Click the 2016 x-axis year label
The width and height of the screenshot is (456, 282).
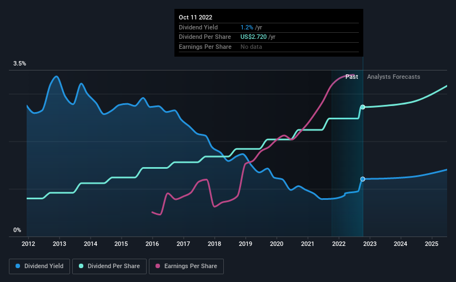(153, 244)
